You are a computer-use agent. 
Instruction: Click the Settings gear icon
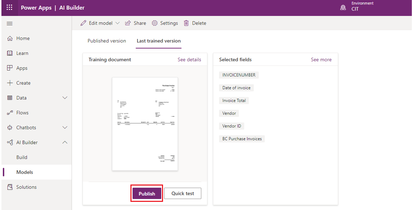(x=155, y=23)
